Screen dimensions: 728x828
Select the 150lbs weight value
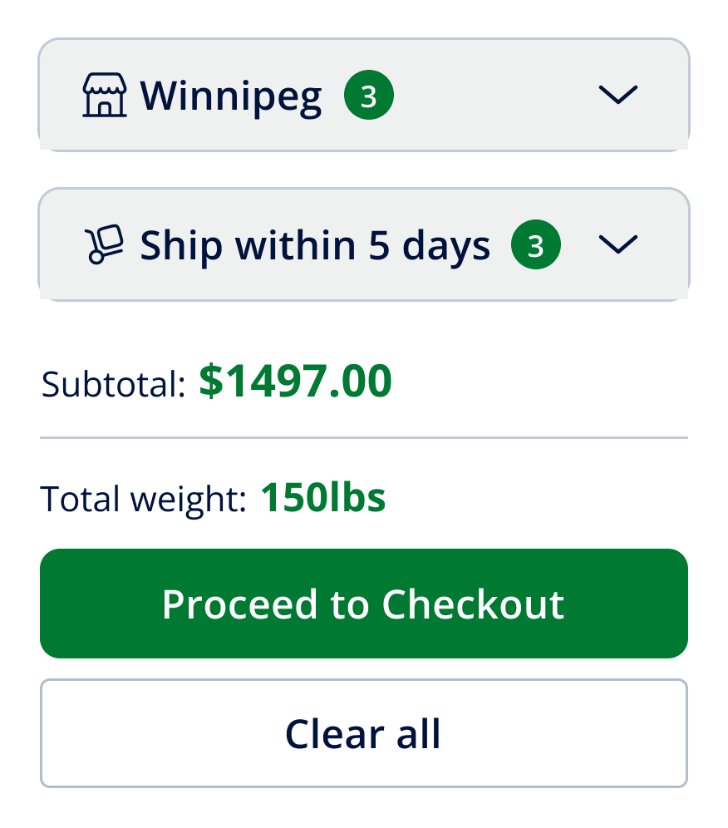point(323,497)
